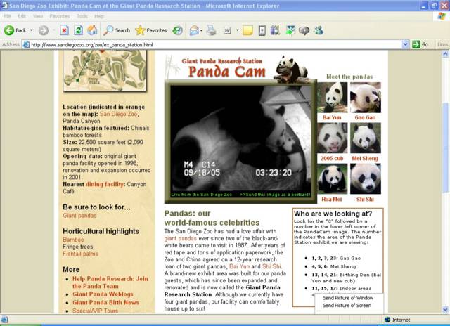Click the Bai Yun name link under photo

coord(332,117)
